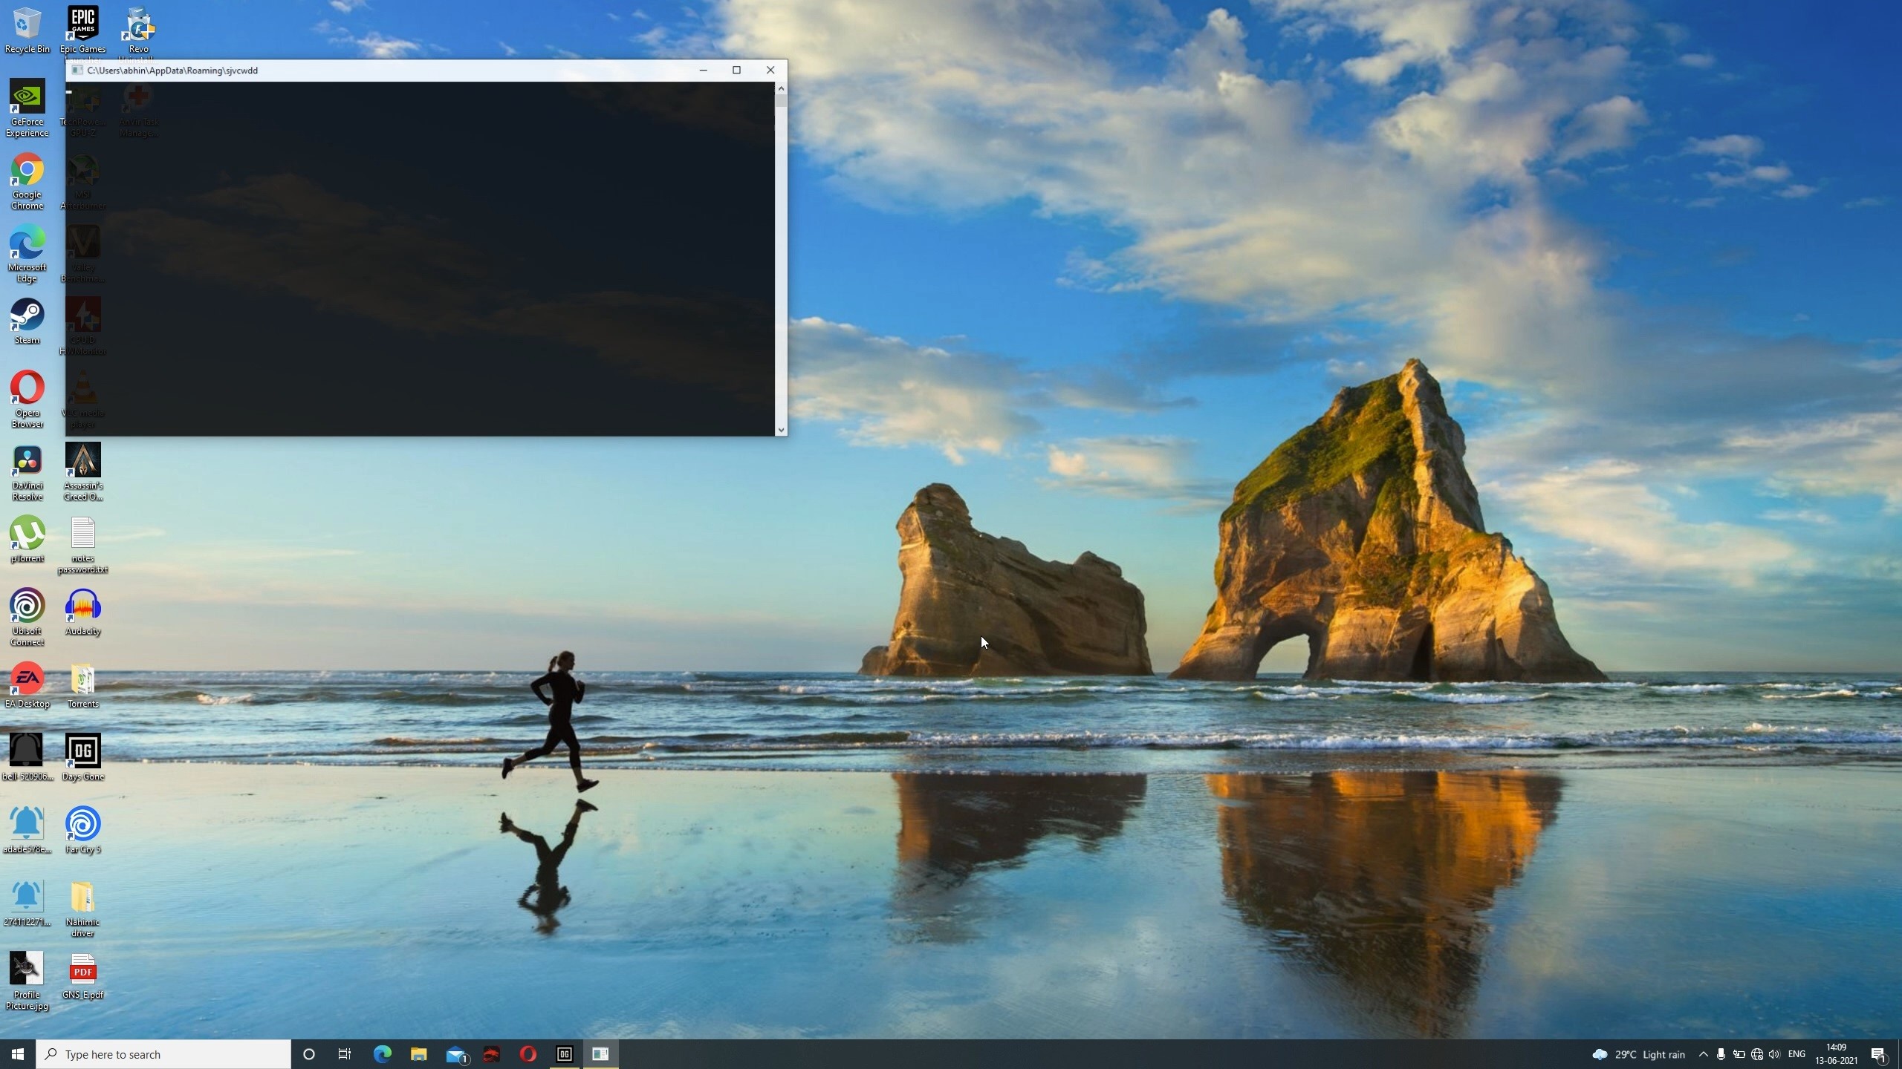Select the notes password.txt file
Viewport: 1902px width, 1069px height.
(x=82, y=545)
